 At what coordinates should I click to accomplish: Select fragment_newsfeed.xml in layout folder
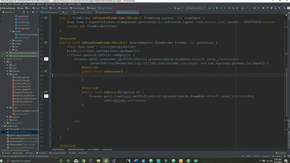coord(24,96)
